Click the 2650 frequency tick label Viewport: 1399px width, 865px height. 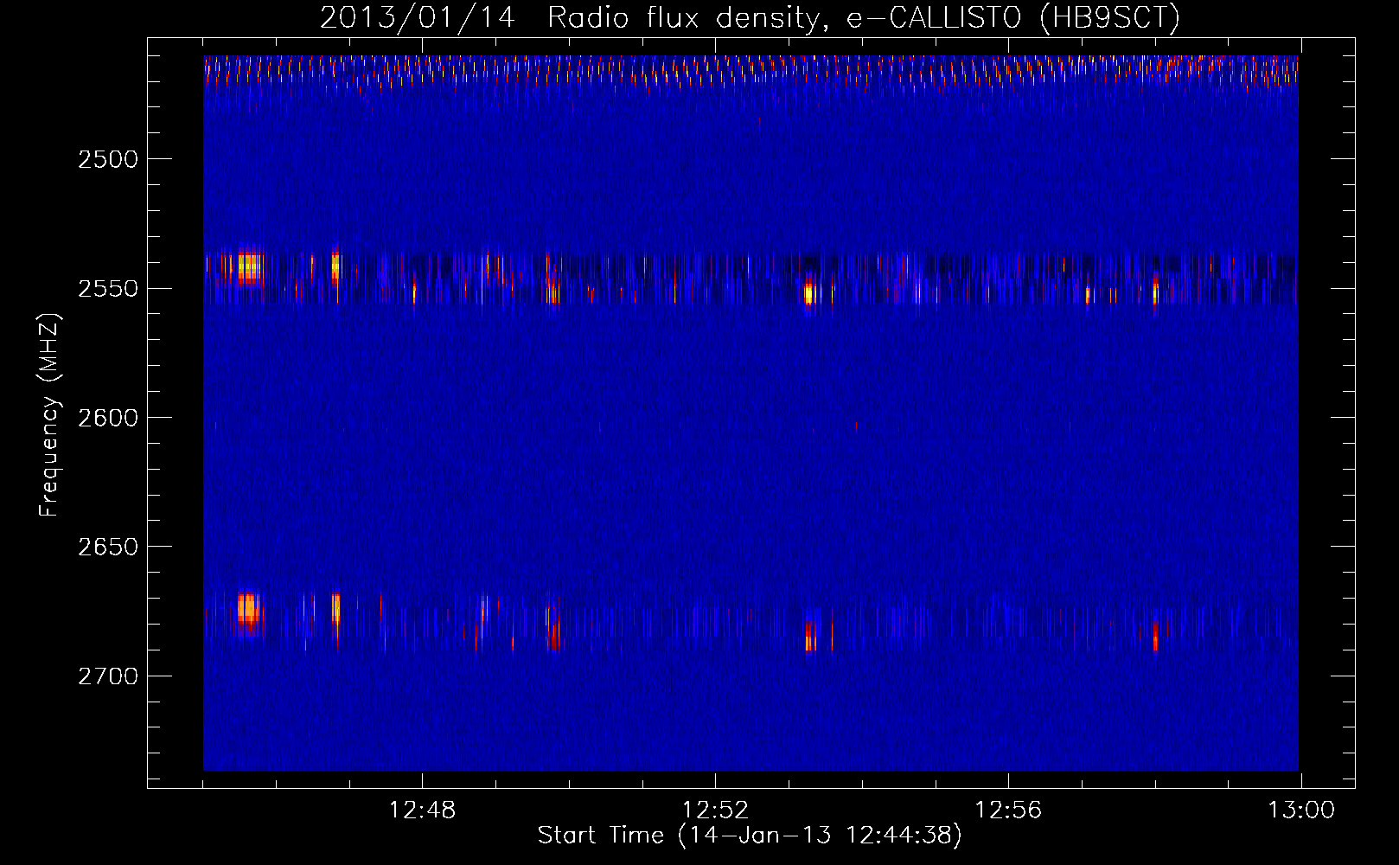pos(108,547)
